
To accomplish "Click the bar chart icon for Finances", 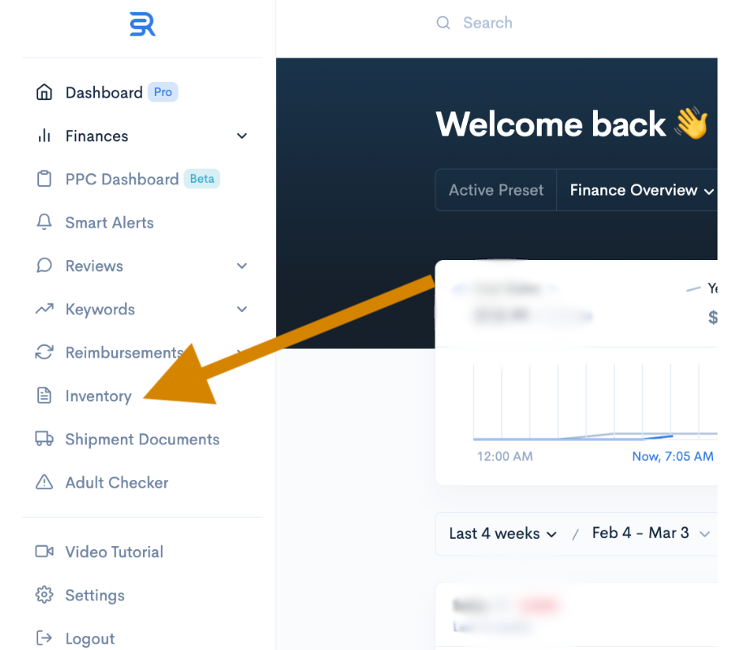I will click(44, 136).
